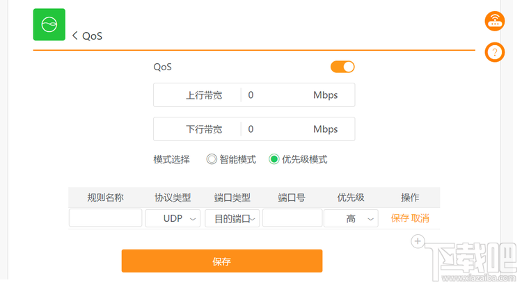Go back using the arrow beside QoS
This screenshot has width=522, height=285.
[x=75, y=35]
